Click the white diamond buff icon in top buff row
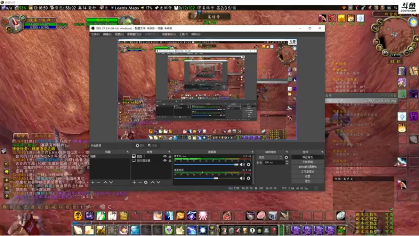 360,18
